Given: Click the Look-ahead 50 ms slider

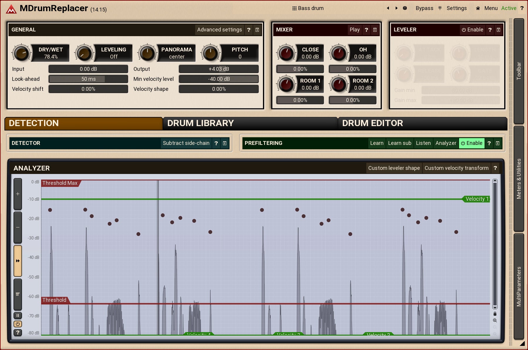Looking at the screenshot, I should coord(88,79).
